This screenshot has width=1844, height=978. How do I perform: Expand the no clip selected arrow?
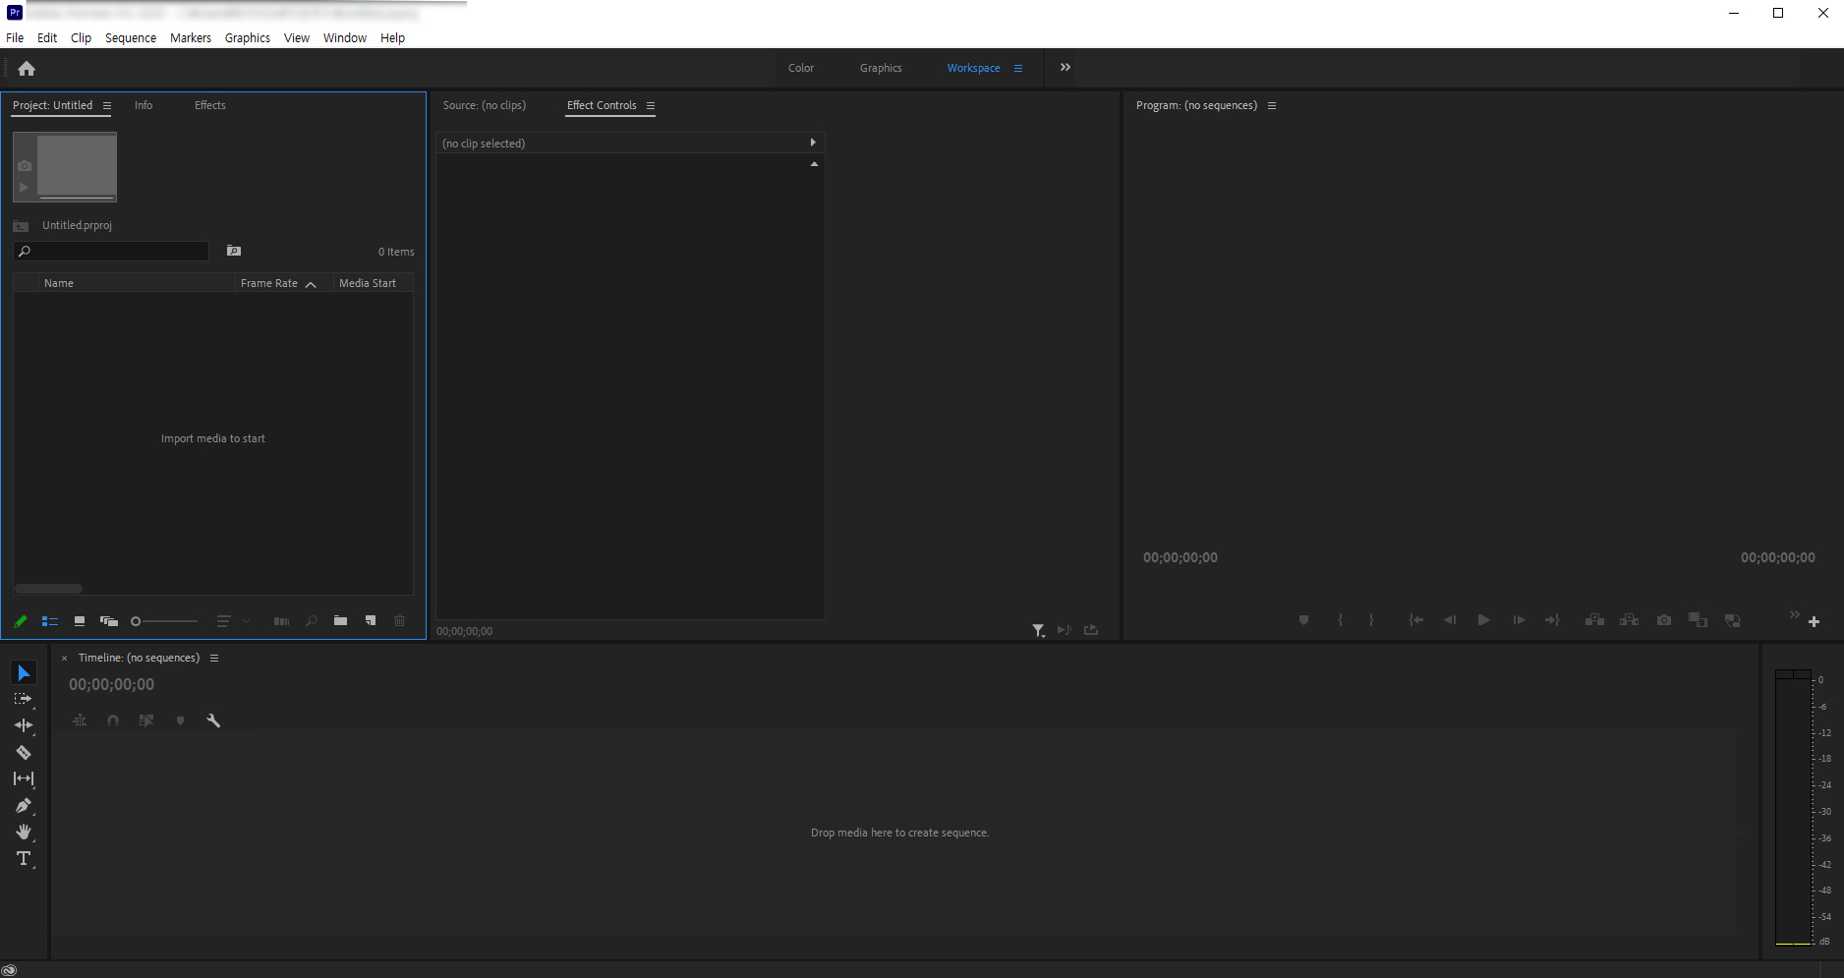pos(813,143)
